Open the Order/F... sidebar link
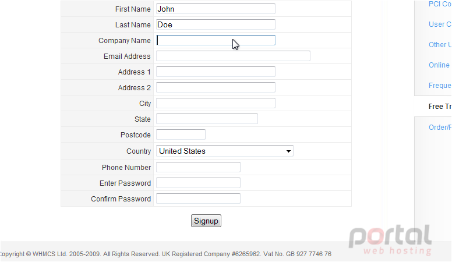452x262 pixels. pos(440,128)
